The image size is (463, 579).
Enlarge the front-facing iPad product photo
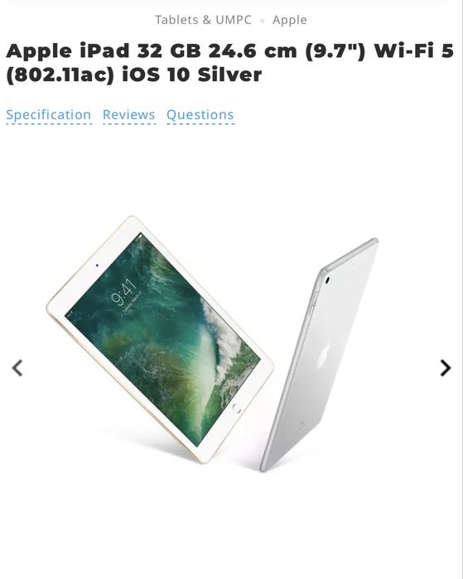[160, 339]
